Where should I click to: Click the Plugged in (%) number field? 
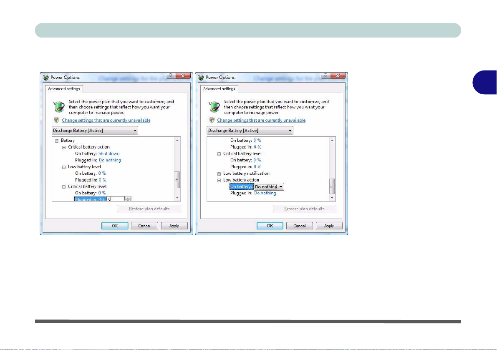click(x=116, y=199)
